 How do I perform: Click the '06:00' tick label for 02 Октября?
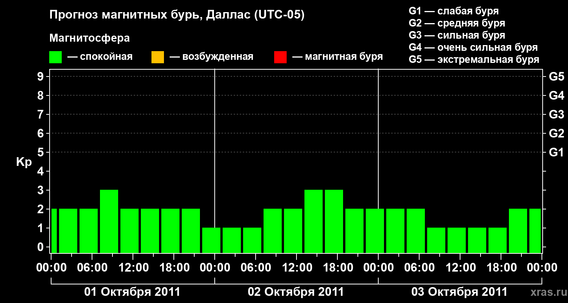coord(256,267)
